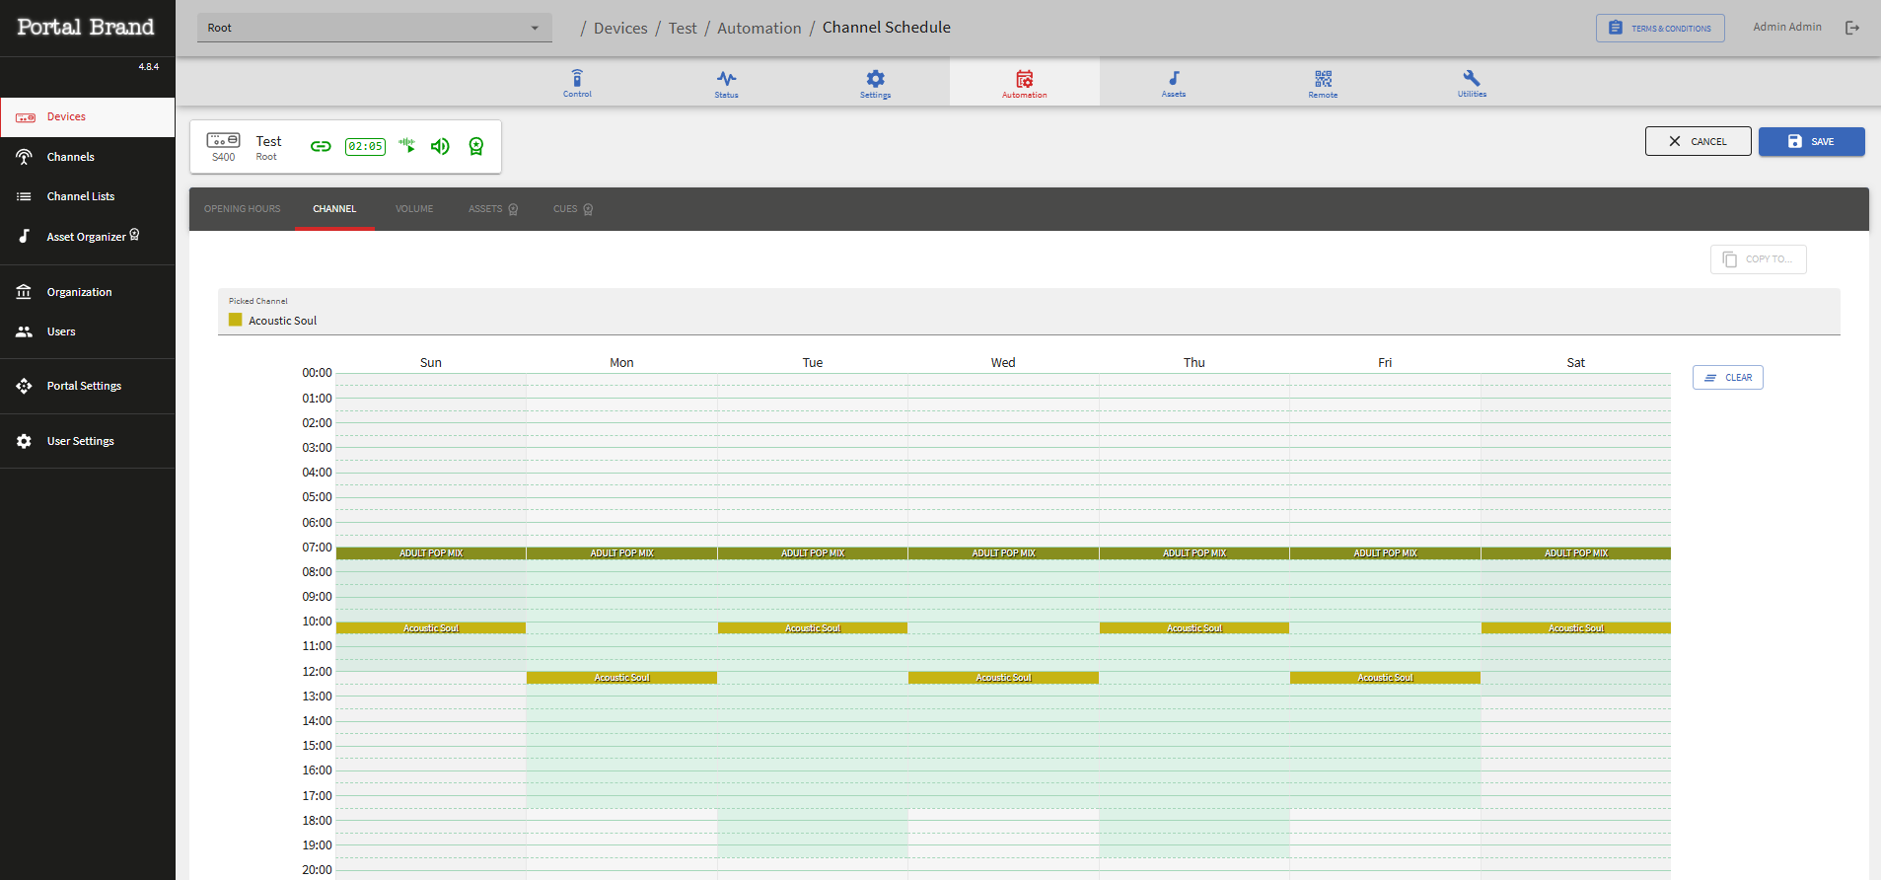Select the Automation calendar icon
This screenshot has height=880, width=1881.
coord(1025,78)
